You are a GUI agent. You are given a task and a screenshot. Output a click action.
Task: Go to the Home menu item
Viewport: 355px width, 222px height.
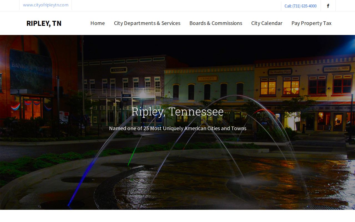[x=98, y=23]
